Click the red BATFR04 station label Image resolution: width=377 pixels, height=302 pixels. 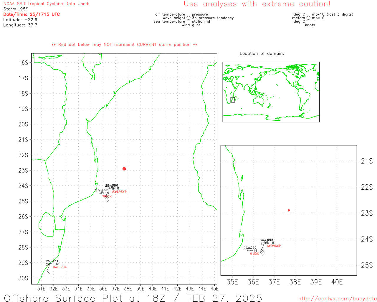tap(60, 267)
